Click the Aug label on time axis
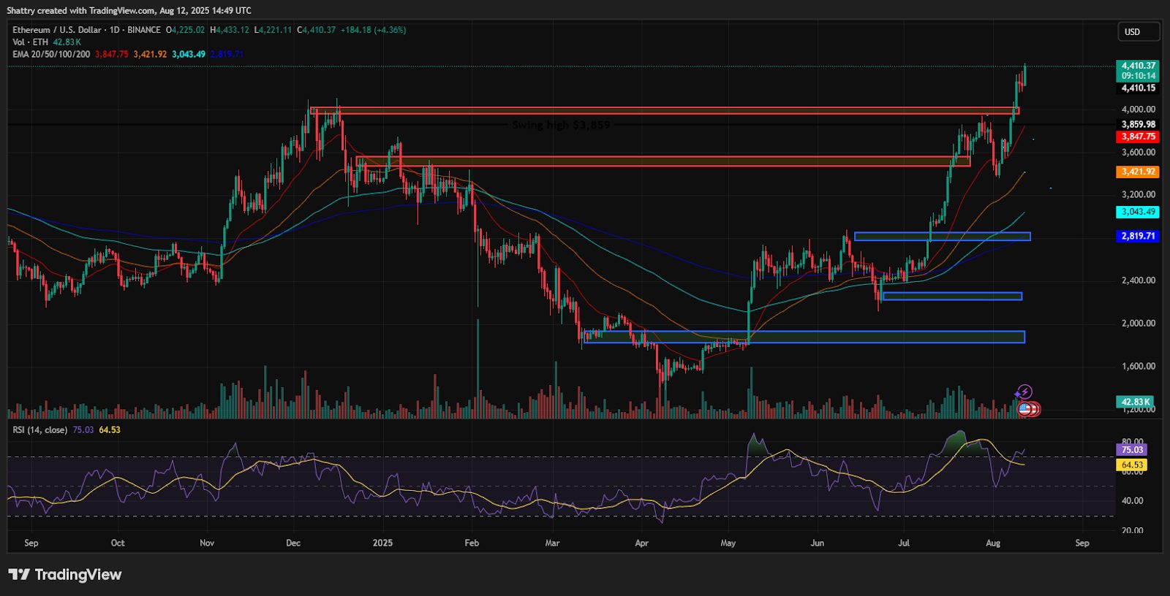The image size is (1170, 596). click(x=992, y=543)
